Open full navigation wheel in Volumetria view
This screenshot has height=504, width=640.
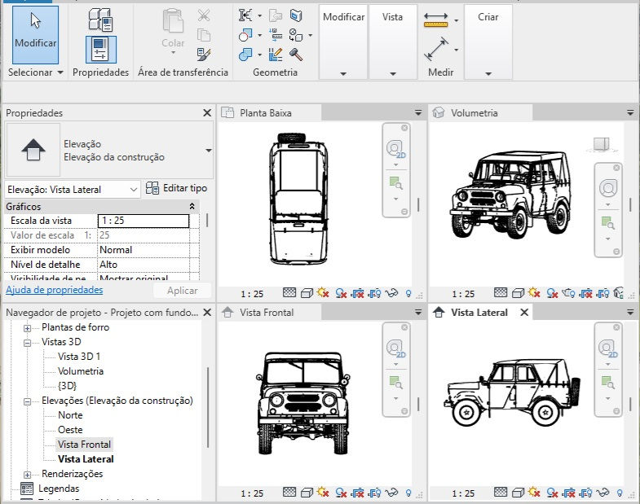[x=607, y=188]
